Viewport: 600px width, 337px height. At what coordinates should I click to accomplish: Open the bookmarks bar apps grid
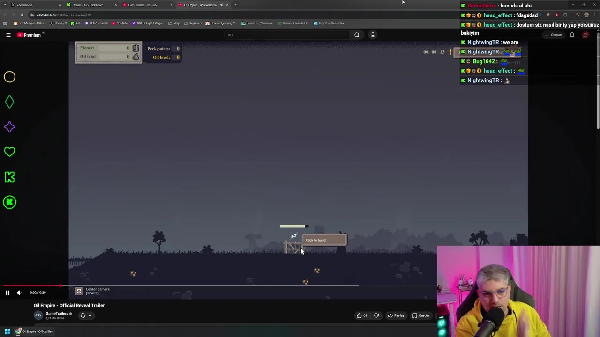pyautogui.click(x=5, y=23)
